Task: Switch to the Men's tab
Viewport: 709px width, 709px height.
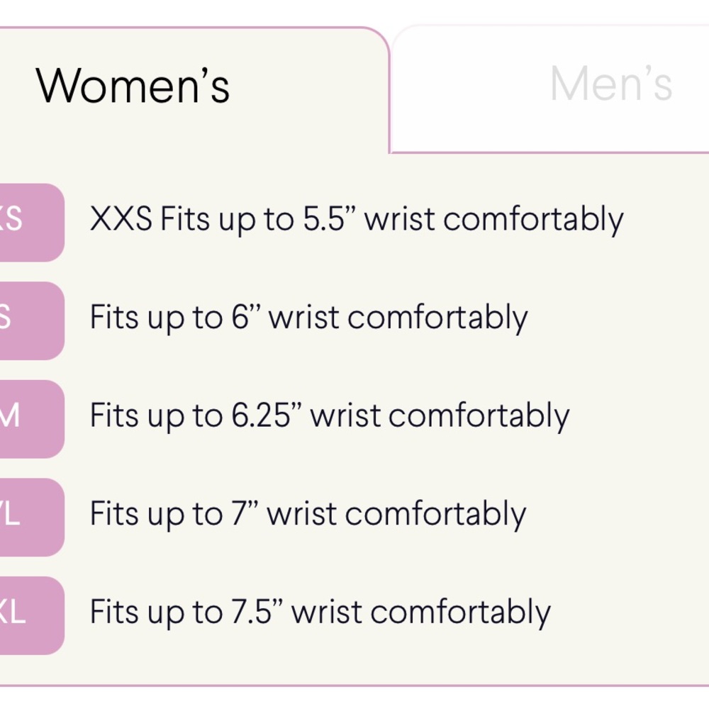Action: pyautogui.click(x=610, y=85)
